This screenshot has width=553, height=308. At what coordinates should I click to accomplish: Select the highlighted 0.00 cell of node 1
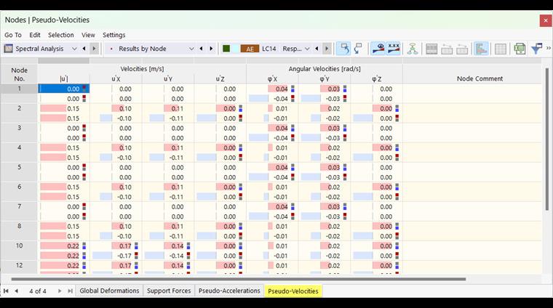[x=63, y=89]
